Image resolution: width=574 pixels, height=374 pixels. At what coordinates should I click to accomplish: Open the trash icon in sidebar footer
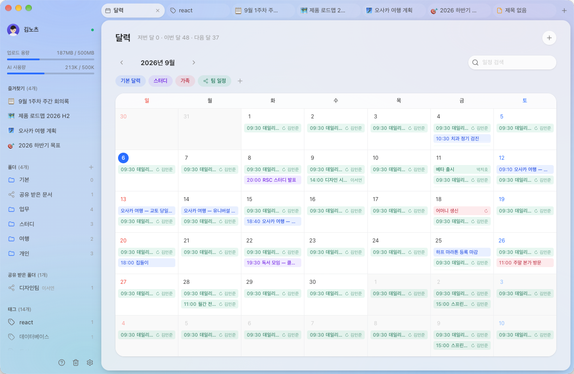click(76, 363)
